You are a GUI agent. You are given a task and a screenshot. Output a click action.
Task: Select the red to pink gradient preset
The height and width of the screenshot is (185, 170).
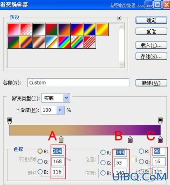14,30
